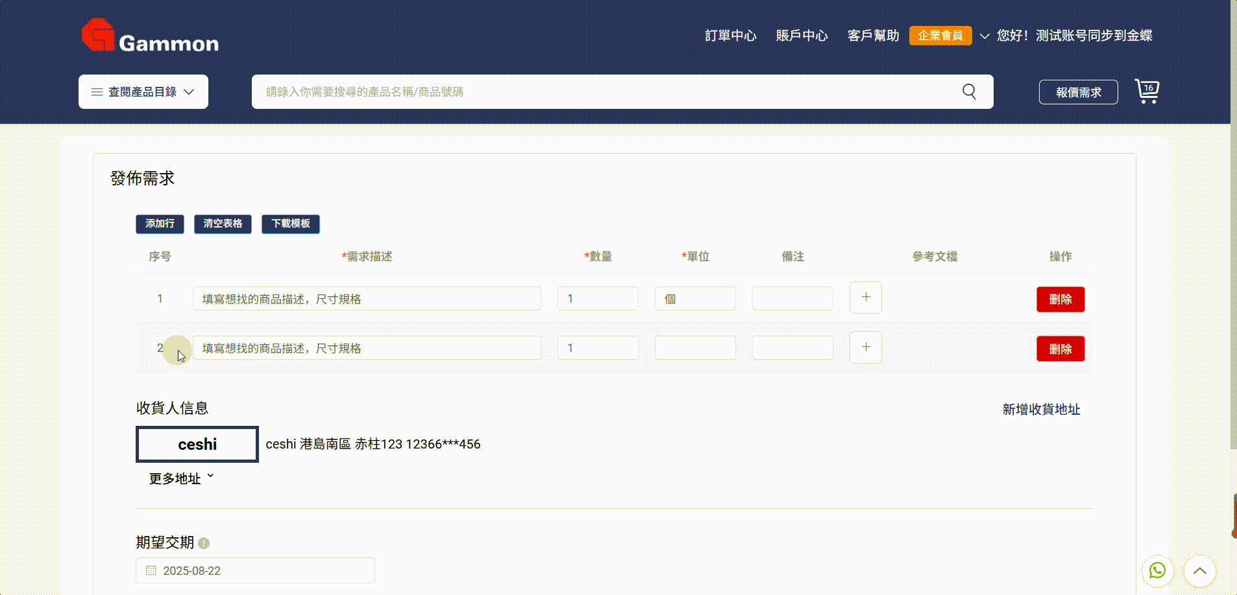Add reference document for row 2

[865, 347]
